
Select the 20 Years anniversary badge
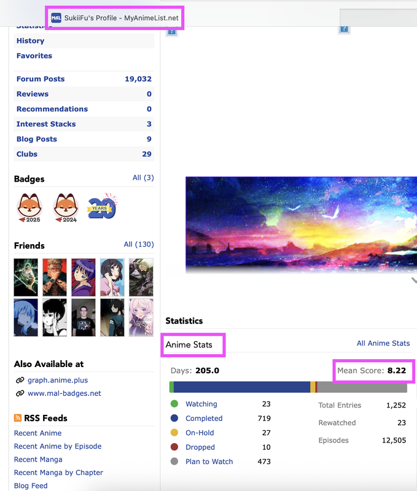102,207
